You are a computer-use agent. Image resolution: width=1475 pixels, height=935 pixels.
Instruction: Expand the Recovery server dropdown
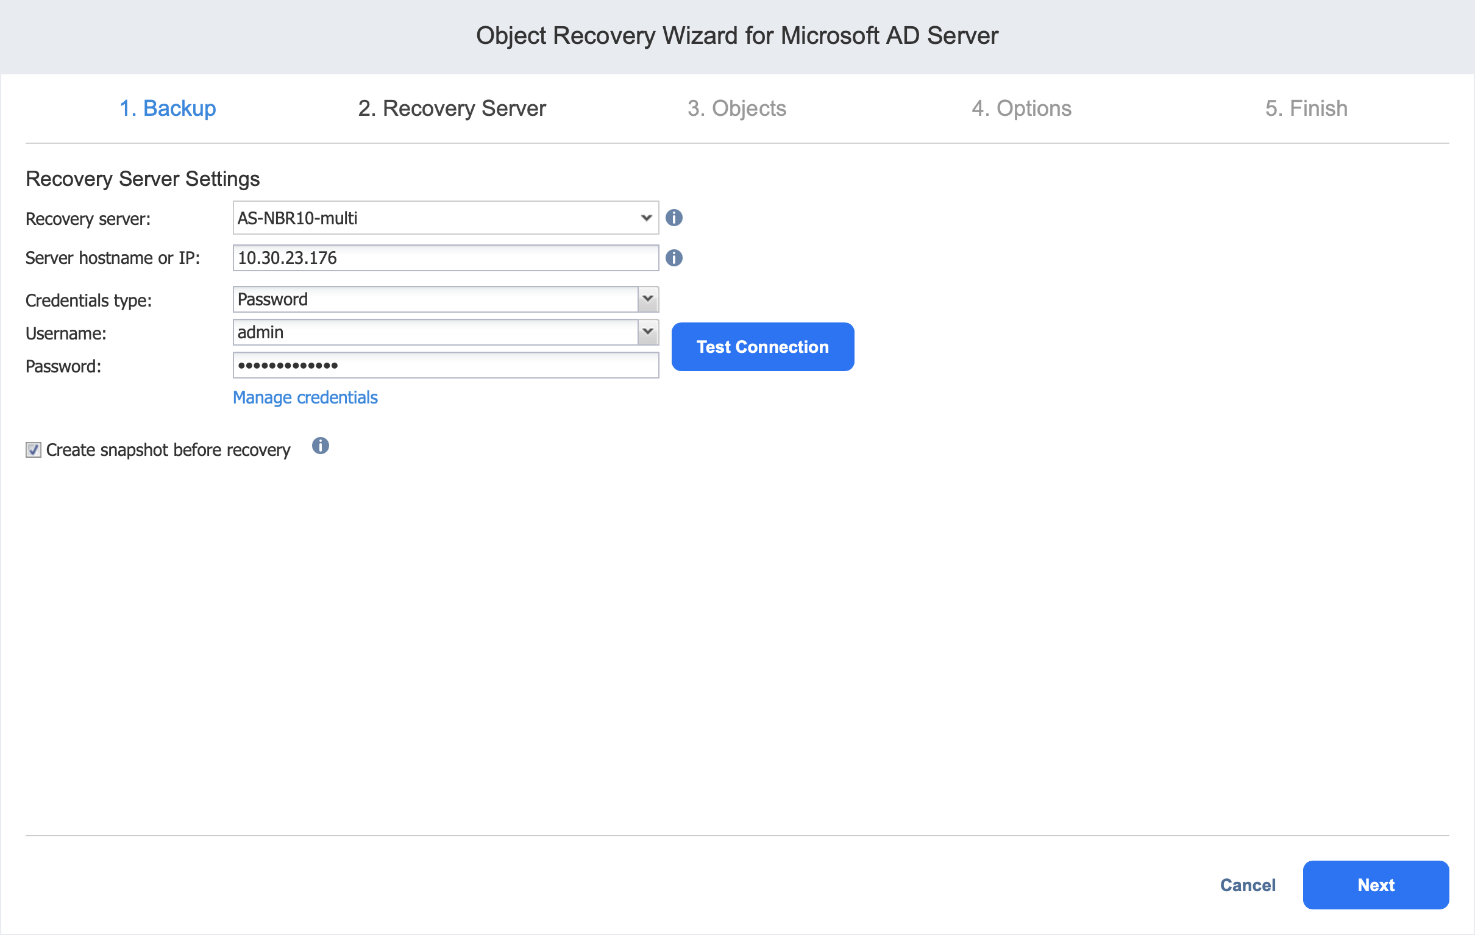[x=645, y=218]
